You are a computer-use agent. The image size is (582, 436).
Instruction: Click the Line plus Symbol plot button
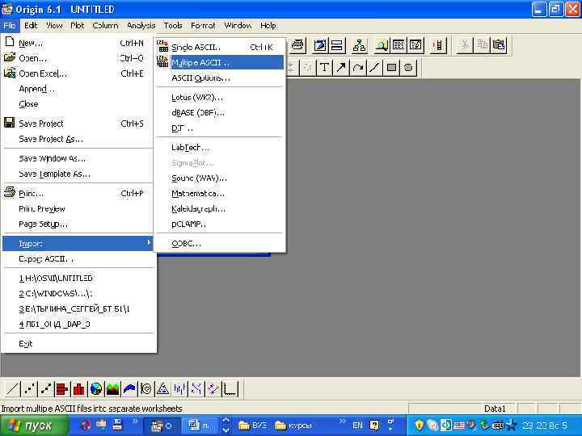tap(45, 389)
